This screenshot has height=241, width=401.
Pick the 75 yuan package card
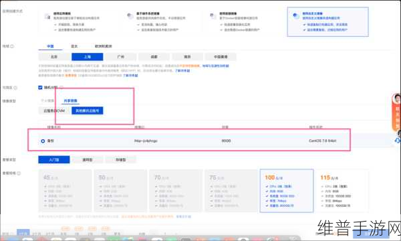(231, 191)
